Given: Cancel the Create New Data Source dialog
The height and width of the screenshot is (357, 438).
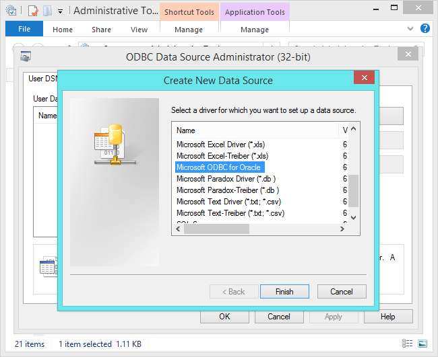Looking at the screenshot, I should tap(342, 292).
